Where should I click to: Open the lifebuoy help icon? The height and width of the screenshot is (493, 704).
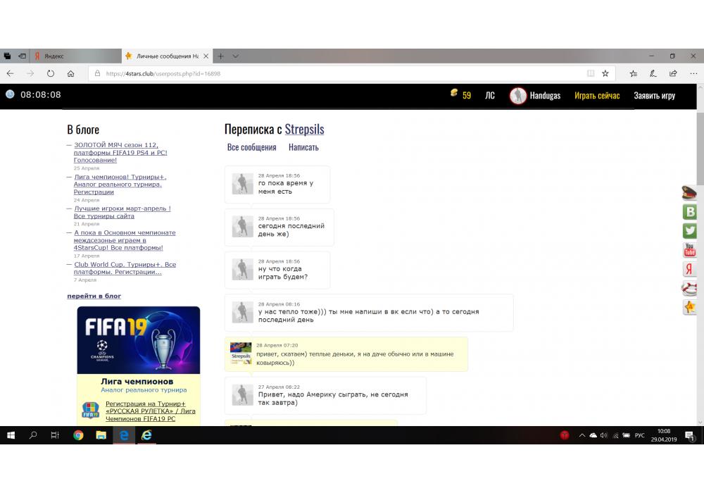[x=689, y=288]
